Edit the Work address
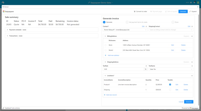The width and height of the screenshot is (201, 111). coord(172,45)
